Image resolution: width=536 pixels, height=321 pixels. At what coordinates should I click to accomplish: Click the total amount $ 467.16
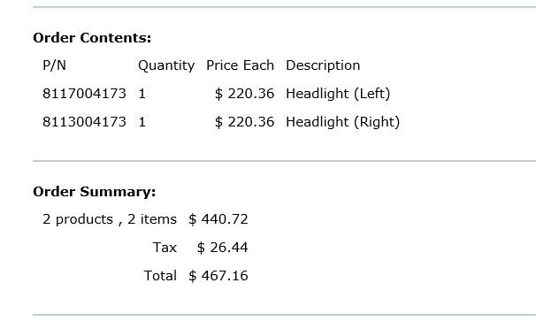218,276
